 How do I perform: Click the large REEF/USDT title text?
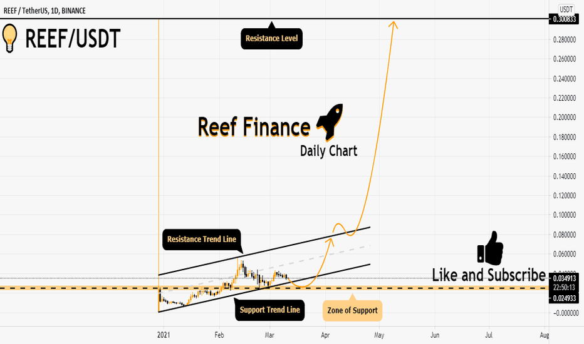(73, 38)
